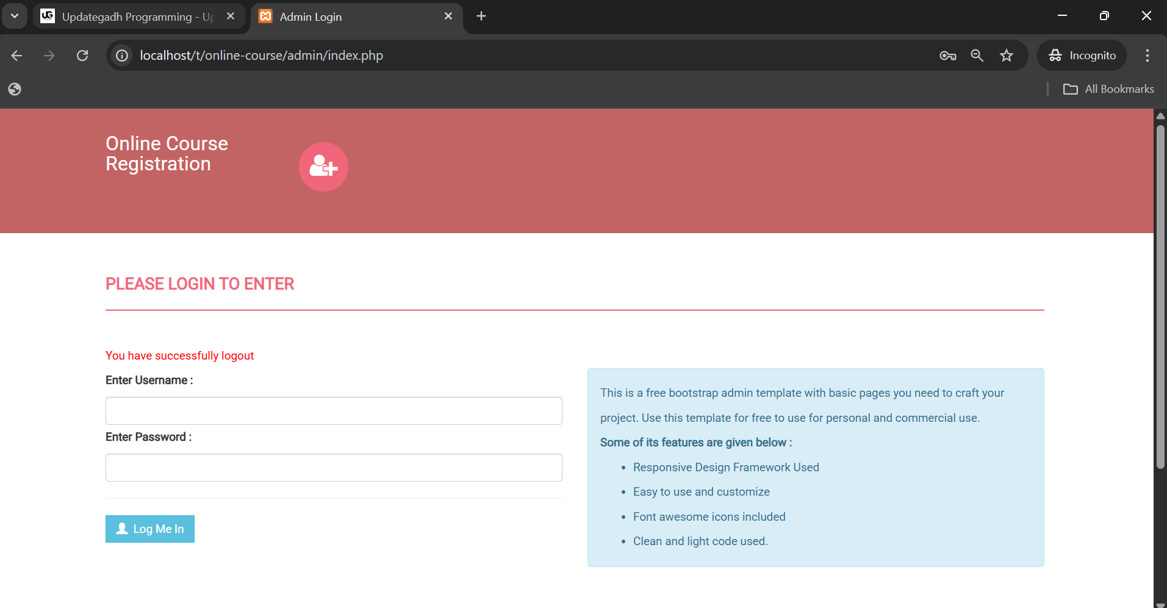1167x608 pixels.
Task: Focus the Enter Username field
Action: 334,411
